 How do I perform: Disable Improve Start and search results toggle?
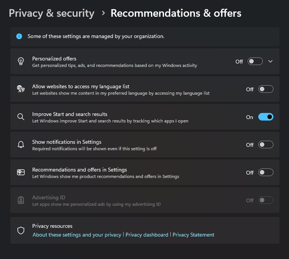(x=265, y=117)
